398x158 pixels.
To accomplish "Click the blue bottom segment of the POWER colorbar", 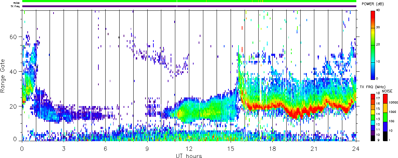I will click(372, 71).
